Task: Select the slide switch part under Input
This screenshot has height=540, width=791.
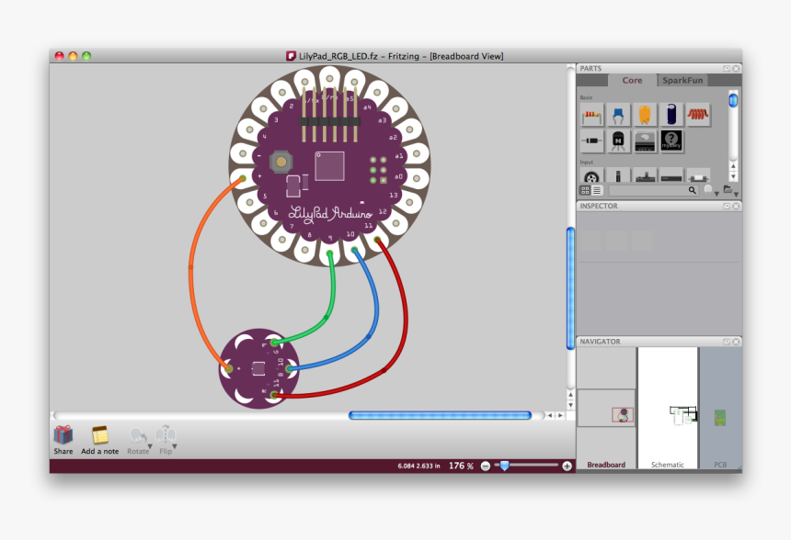Action: (x=645, y=175)
